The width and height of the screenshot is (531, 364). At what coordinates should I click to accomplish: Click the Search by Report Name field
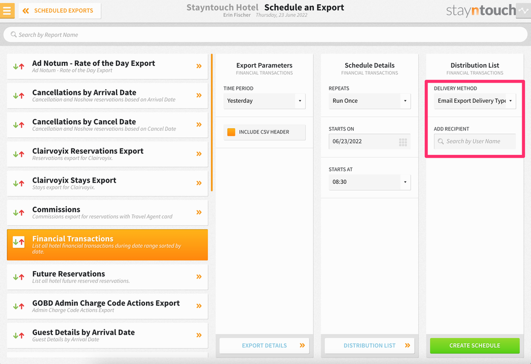265,35
